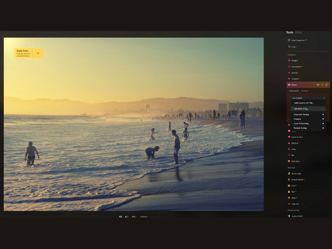Image resolution: width=332 pixels, height=249 pixels.
Task: Open the 46% zoom dropdown
Action: [x=134, y=217]
